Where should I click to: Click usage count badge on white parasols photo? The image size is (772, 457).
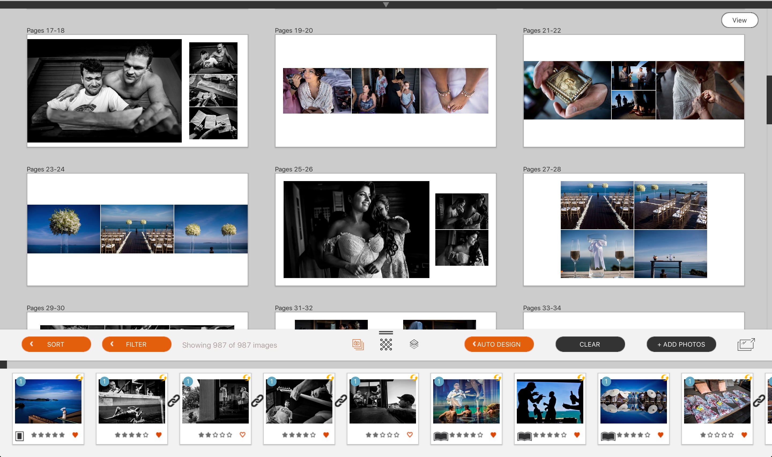point(606,381)
